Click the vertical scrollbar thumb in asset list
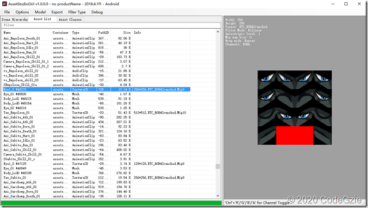This screenshot has height=208, width=368. tap(218, 166)
